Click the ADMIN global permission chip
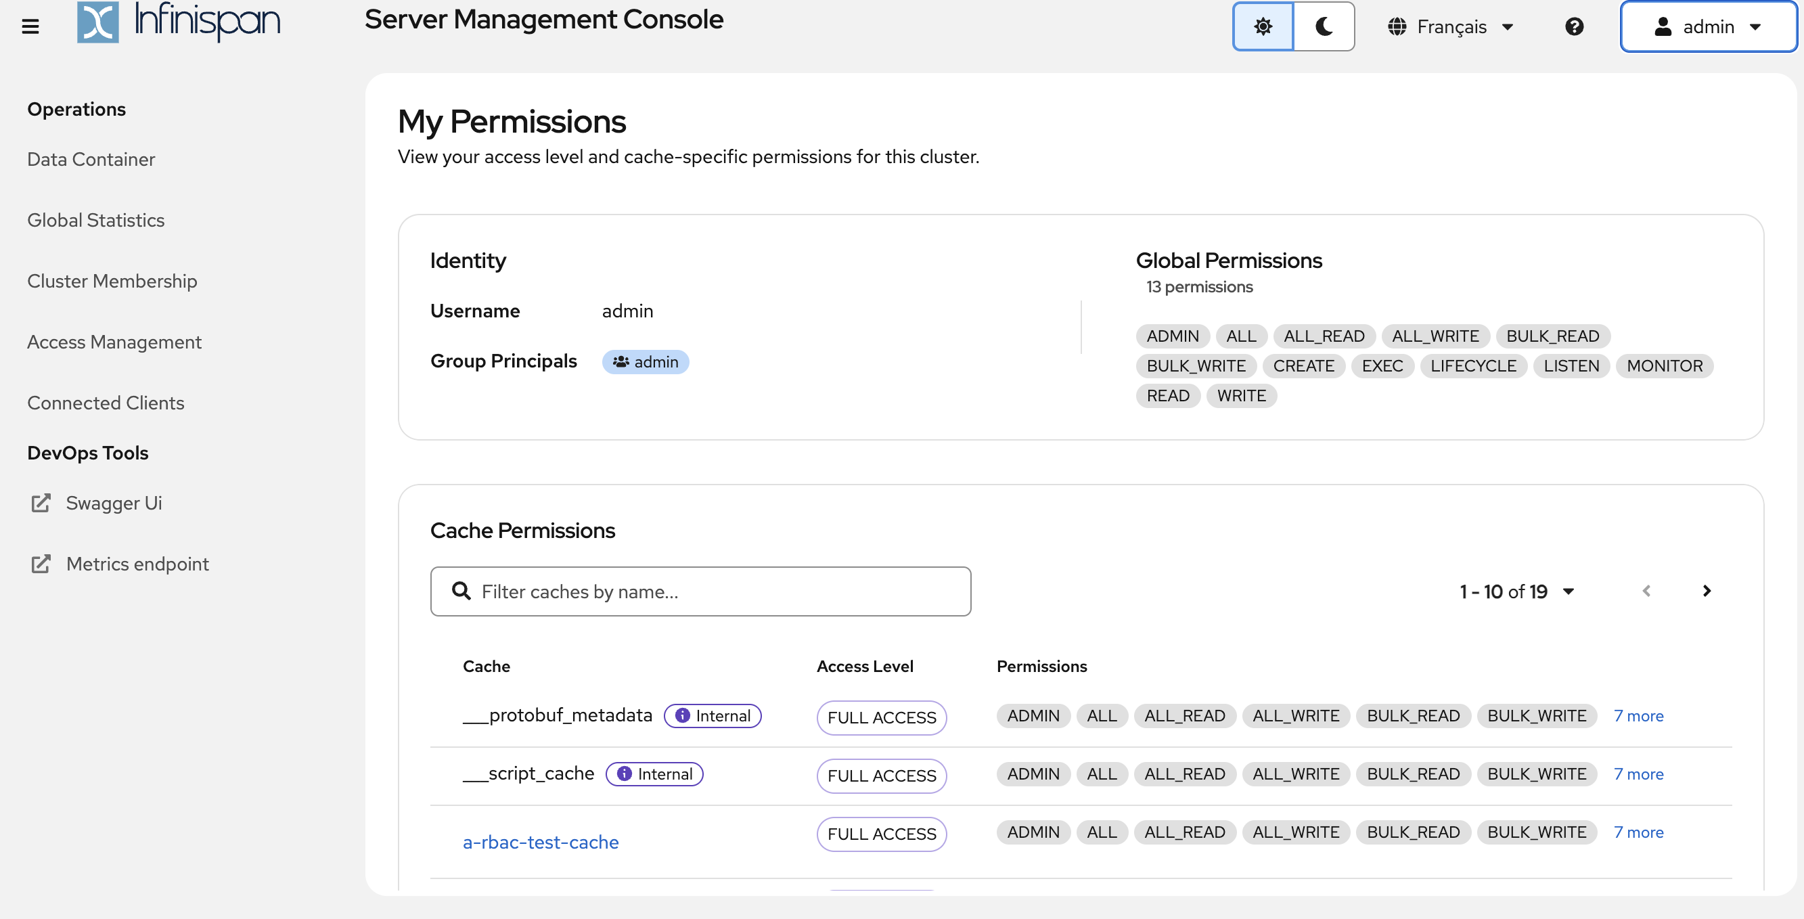This screenshot has width=1804, height=919. (x=1172, y=336)
